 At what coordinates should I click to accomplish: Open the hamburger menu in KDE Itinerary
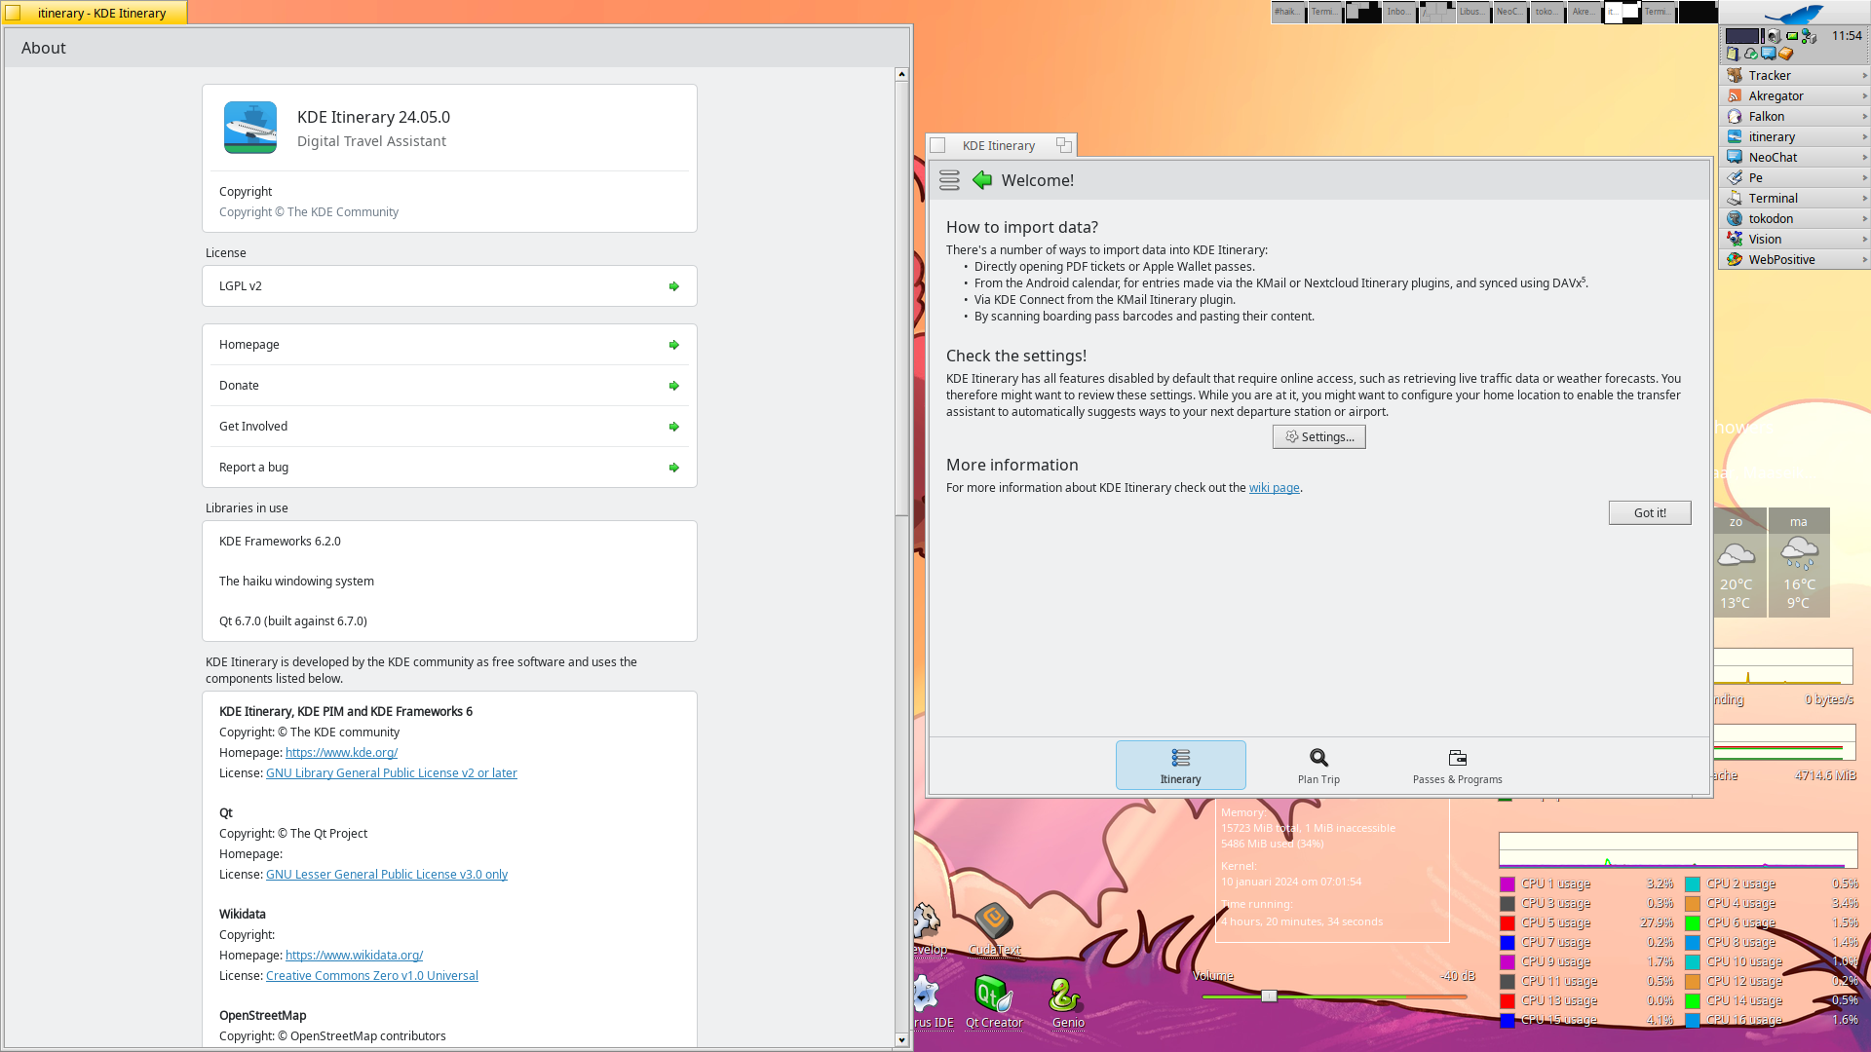coord(949,180)
